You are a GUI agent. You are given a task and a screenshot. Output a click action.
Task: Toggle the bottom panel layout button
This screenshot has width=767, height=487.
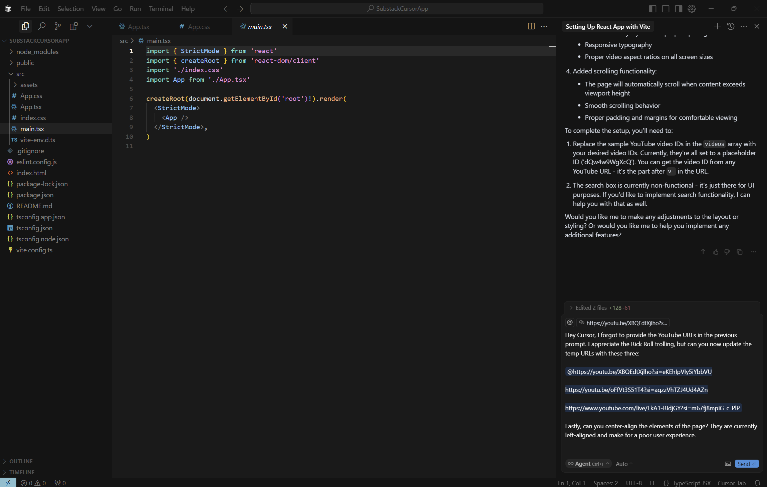[666, 9]
